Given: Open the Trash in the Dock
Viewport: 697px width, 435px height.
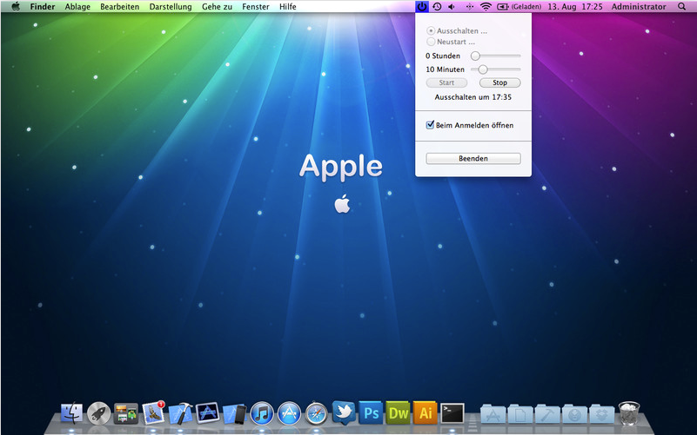Looking at the screenshot, I should pos(629,412).
